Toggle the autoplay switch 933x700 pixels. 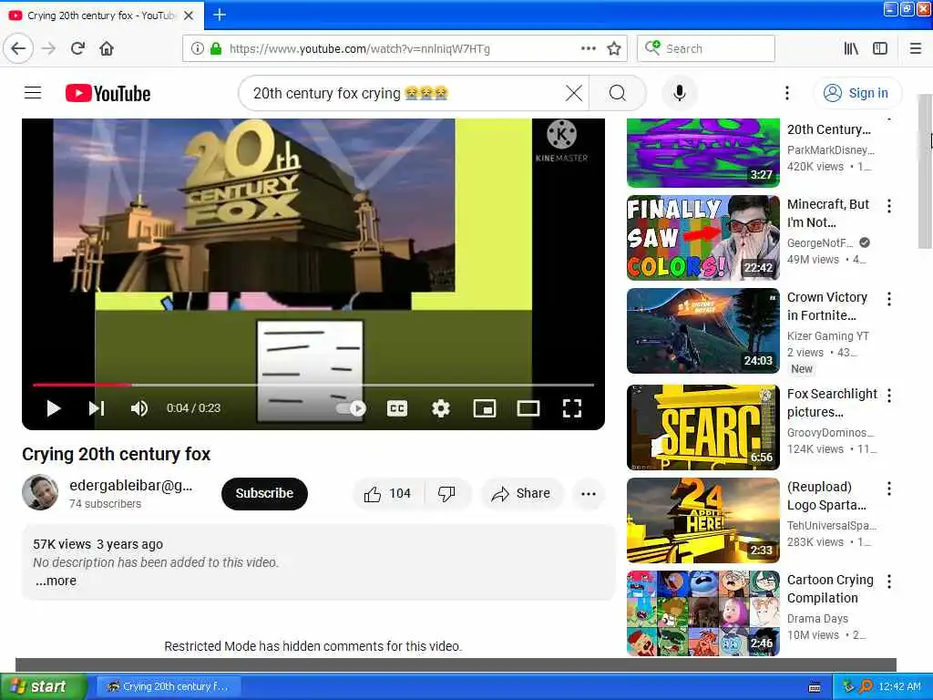tap(351, 408)
